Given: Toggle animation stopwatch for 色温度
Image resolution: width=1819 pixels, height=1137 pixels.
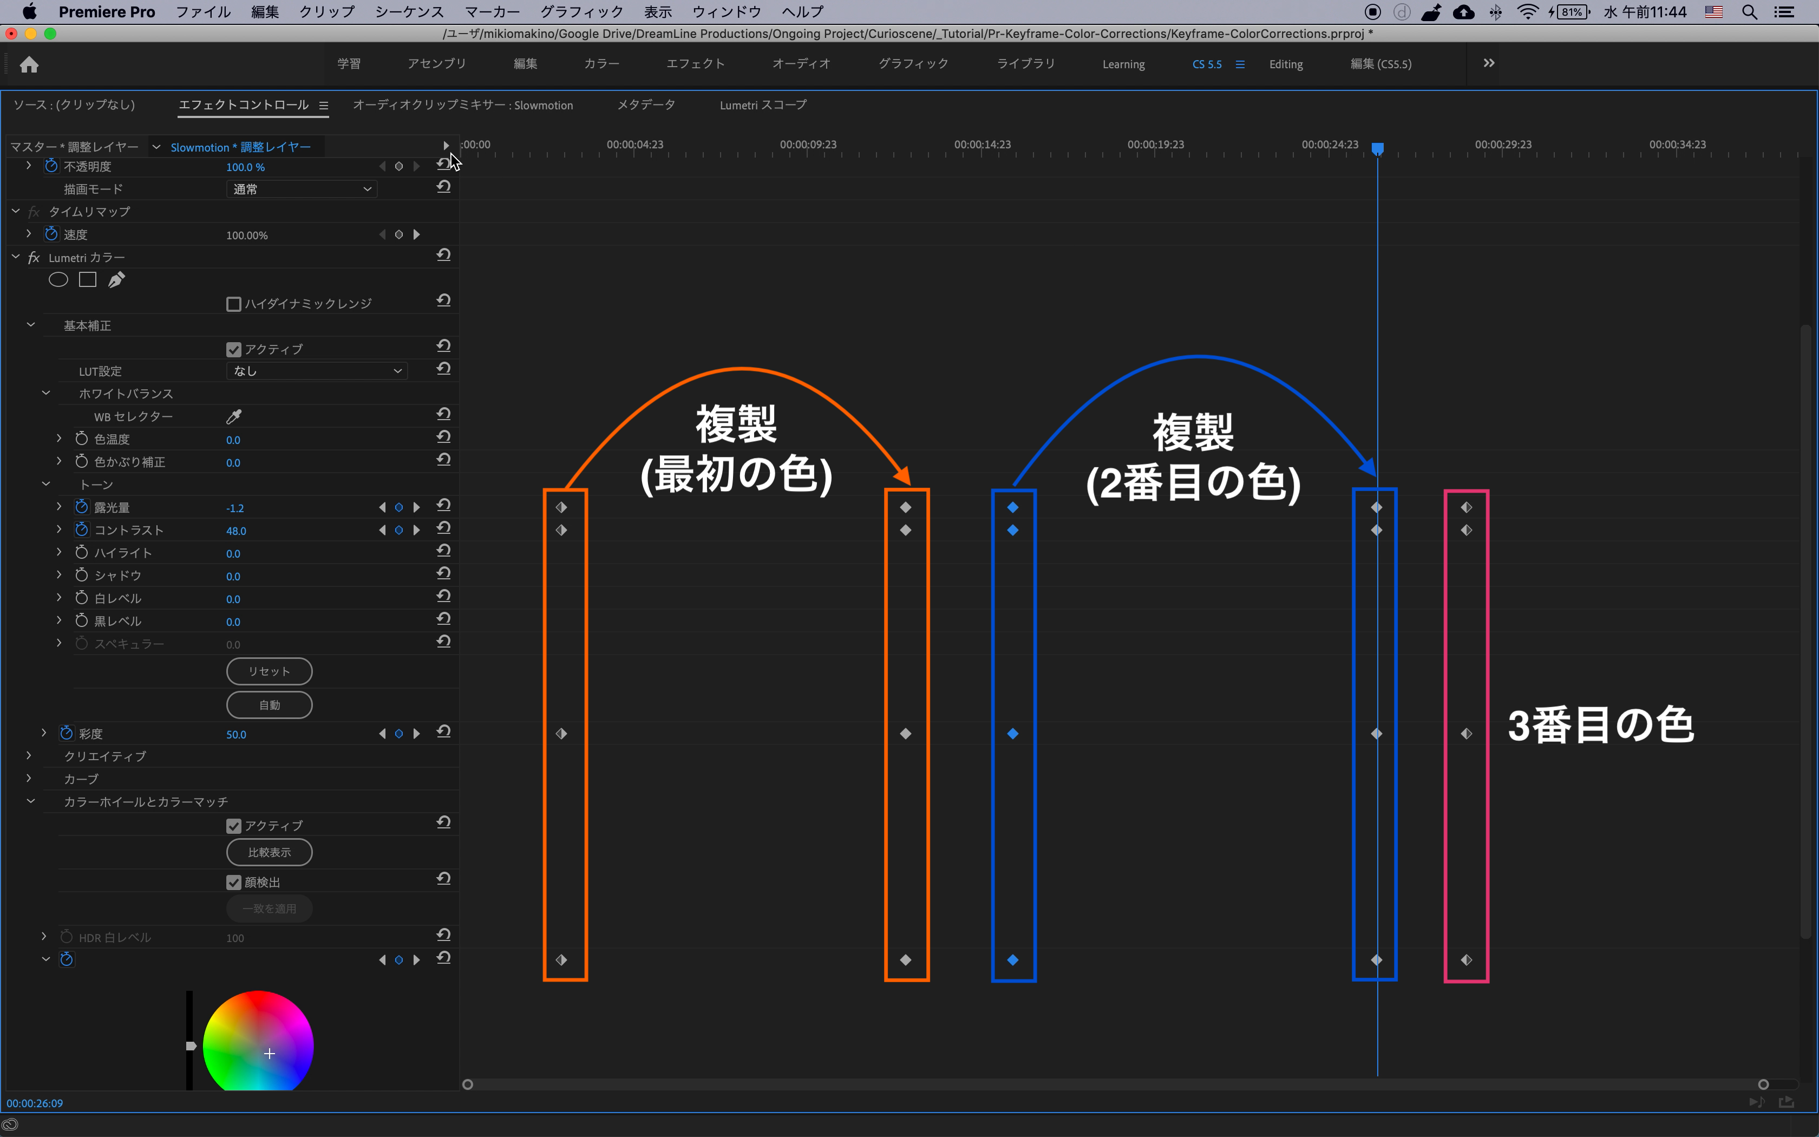Looking at the screenshot, I should [x=81, y=439].
